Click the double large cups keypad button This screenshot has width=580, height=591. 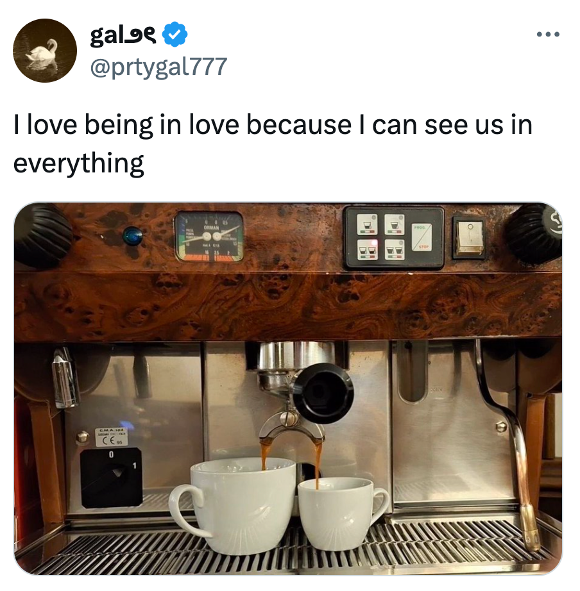(x=395, y=249)
